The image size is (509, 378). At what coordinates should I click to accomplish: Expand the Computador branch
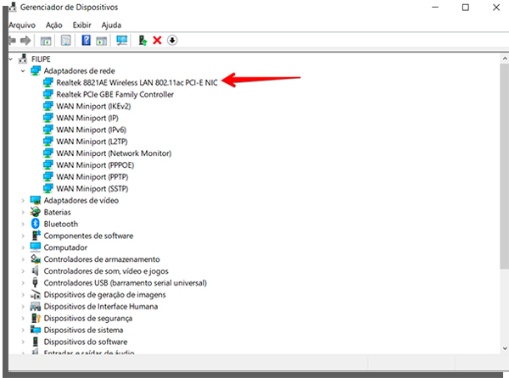23,247
